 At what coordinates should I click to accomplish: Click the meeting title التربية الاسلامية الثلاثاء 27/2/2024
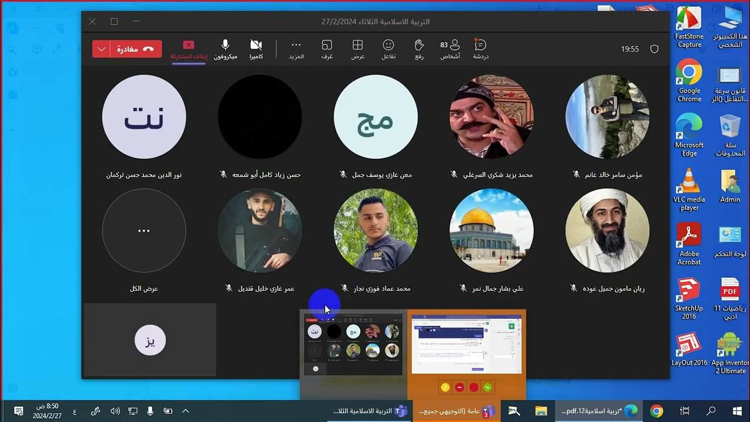click(x=376, y=22)
